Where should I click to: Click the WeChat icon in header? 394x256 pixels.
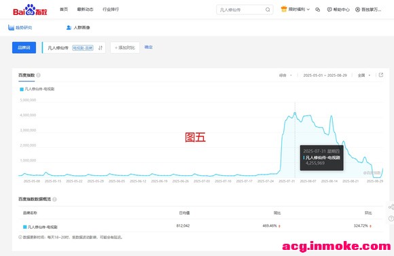coord(318,10)
